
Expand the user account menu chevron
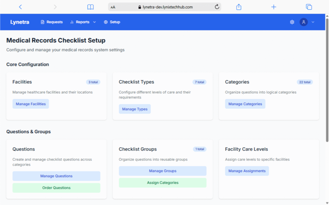tap(313, 22)
